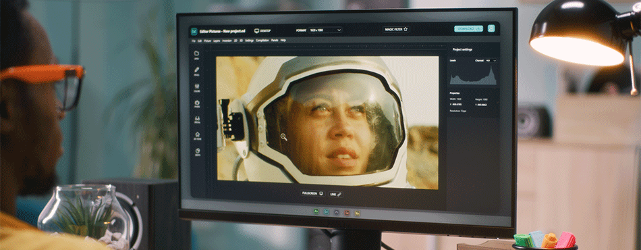Viewport: 641px width, 250px height.
Task: Select the camera Photo tool in sidebar
Action: (196, 102)
